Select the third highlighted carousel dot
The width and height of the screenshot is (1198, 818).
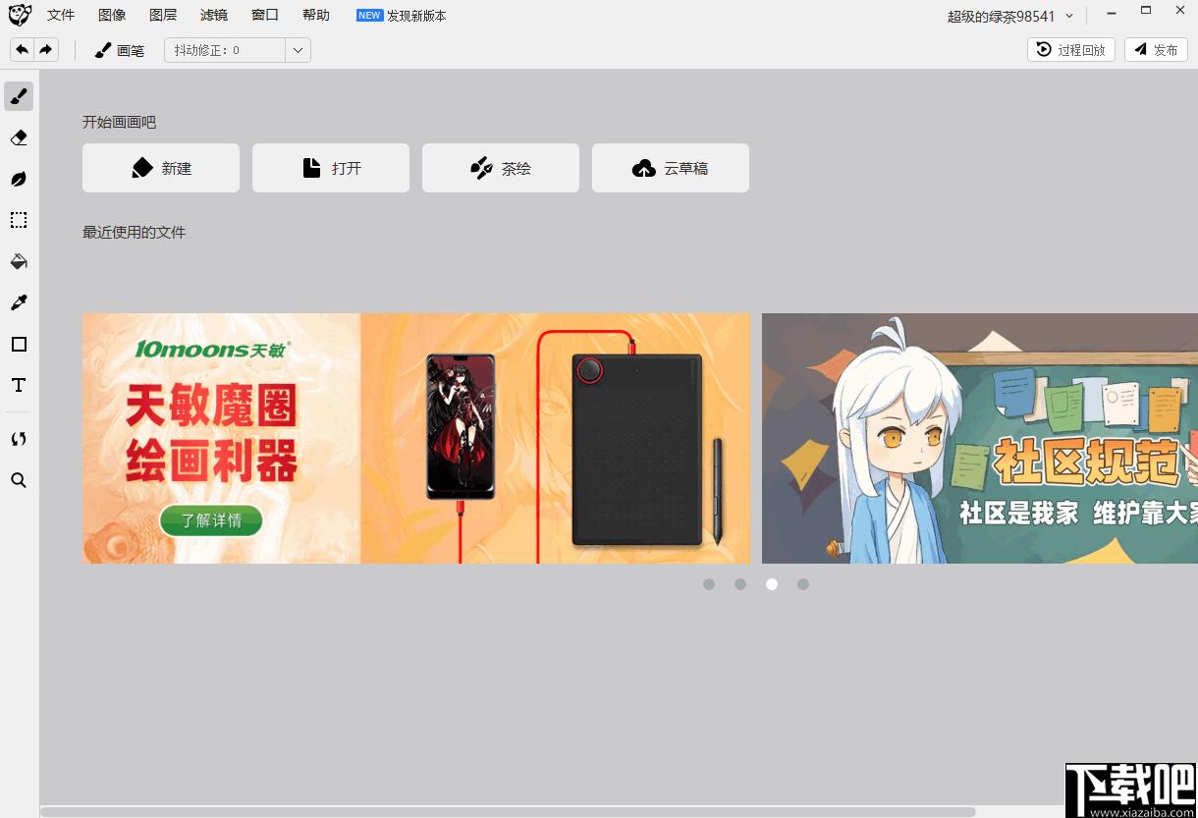(x=772, y=584)
